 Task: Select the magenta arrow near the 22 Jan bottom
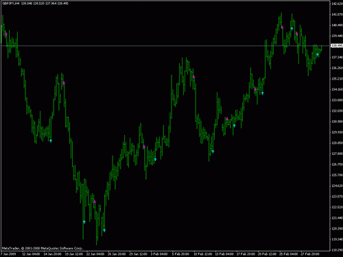point(95,201)
